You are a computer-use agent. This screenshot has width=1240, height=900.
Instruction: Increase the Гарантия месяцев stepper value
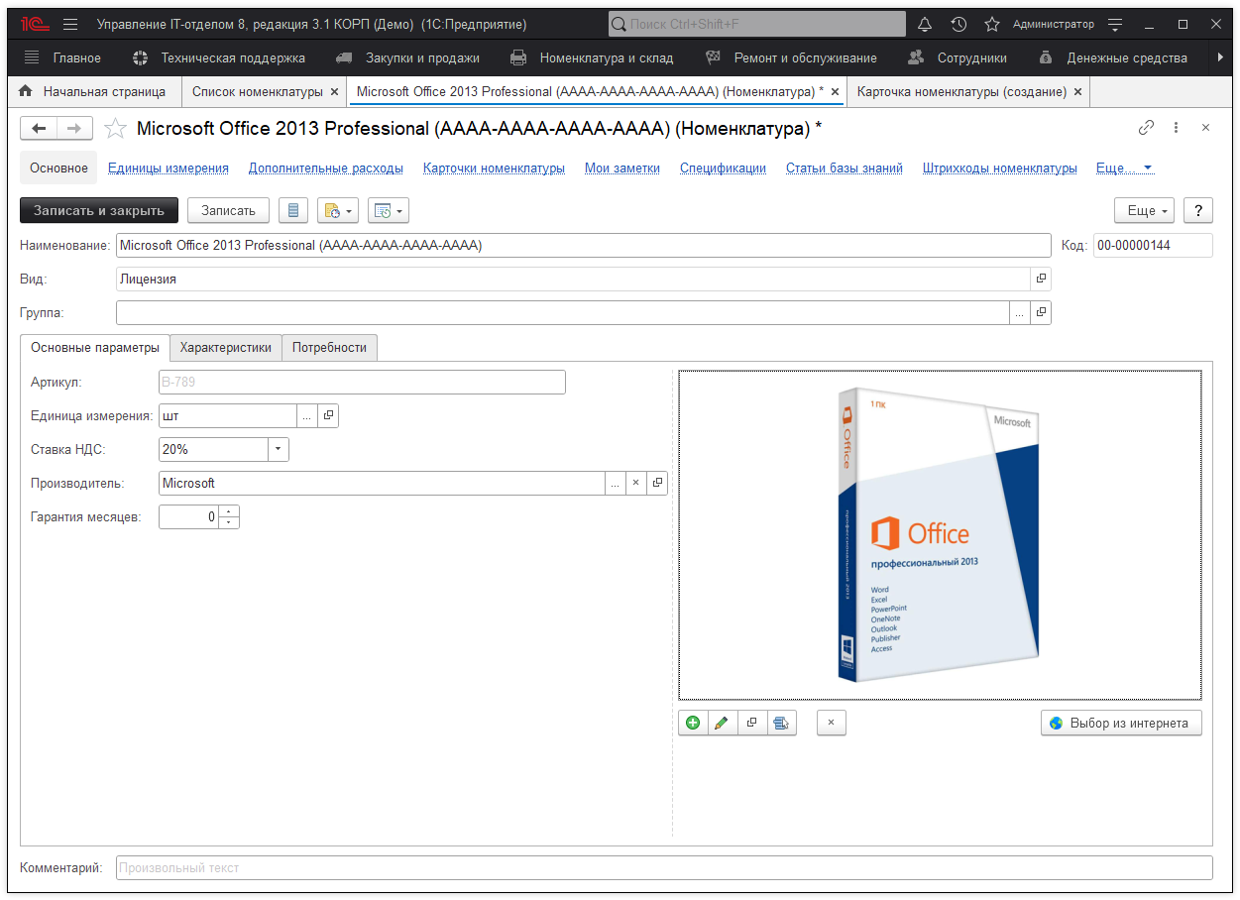click(x=229, y=511)
